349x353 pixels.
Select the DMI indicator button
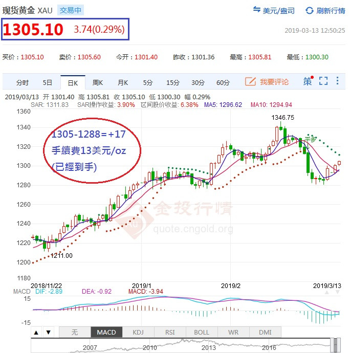click(265, 333)
